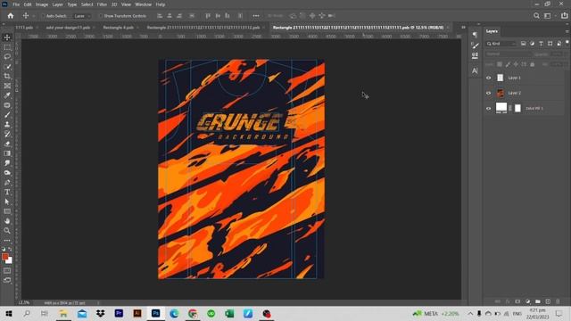The height and width of the screenshot is (321, 571).
Task: Open the Search icon at top right
Action: 536,16
